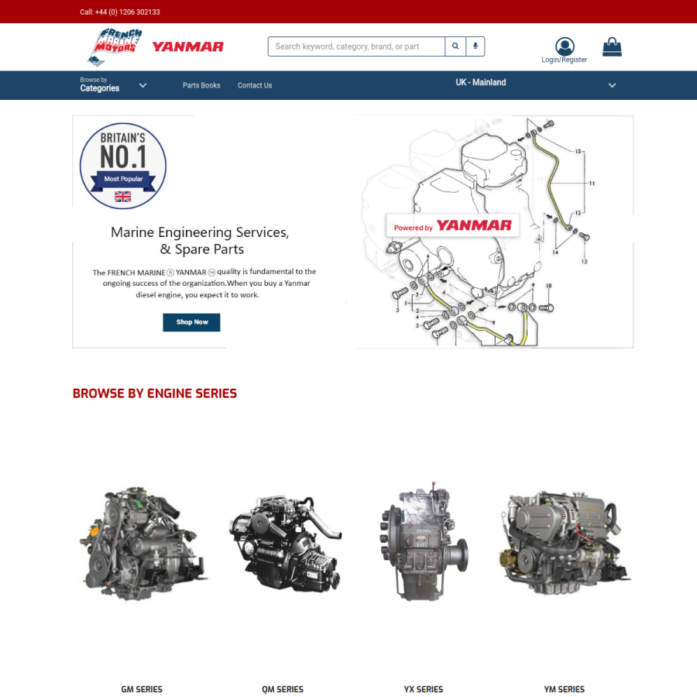
Task: Open Contact Us menu item
Action: (x=255, y=85)
